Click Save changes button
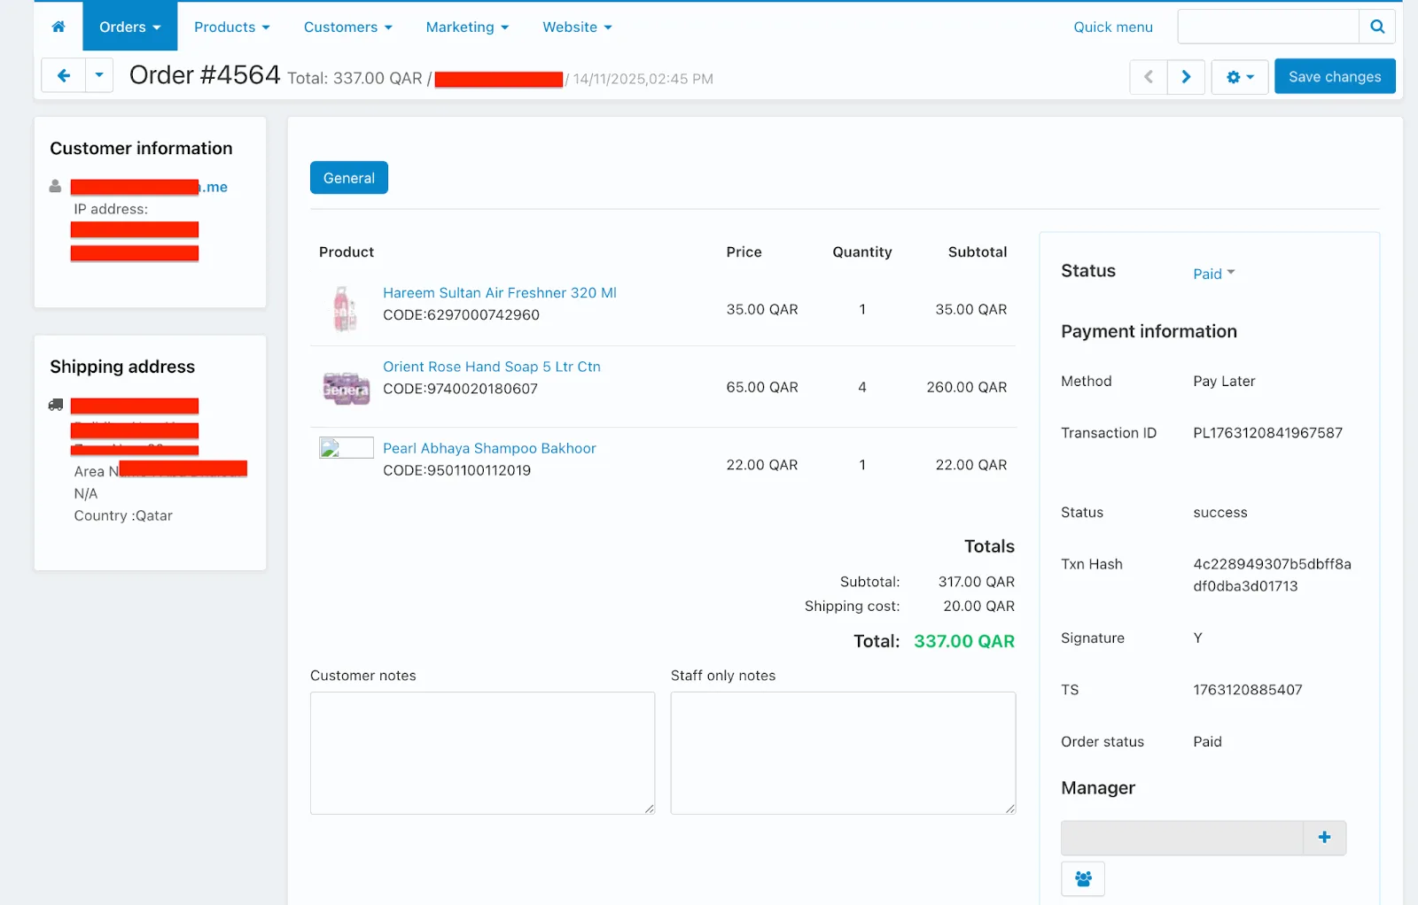 click(x=1335, y=77)
